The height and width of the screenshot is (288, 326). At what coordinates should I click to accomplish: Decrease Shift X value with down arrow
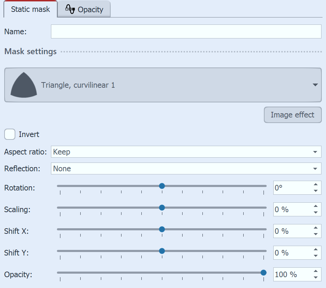[316, 234]
